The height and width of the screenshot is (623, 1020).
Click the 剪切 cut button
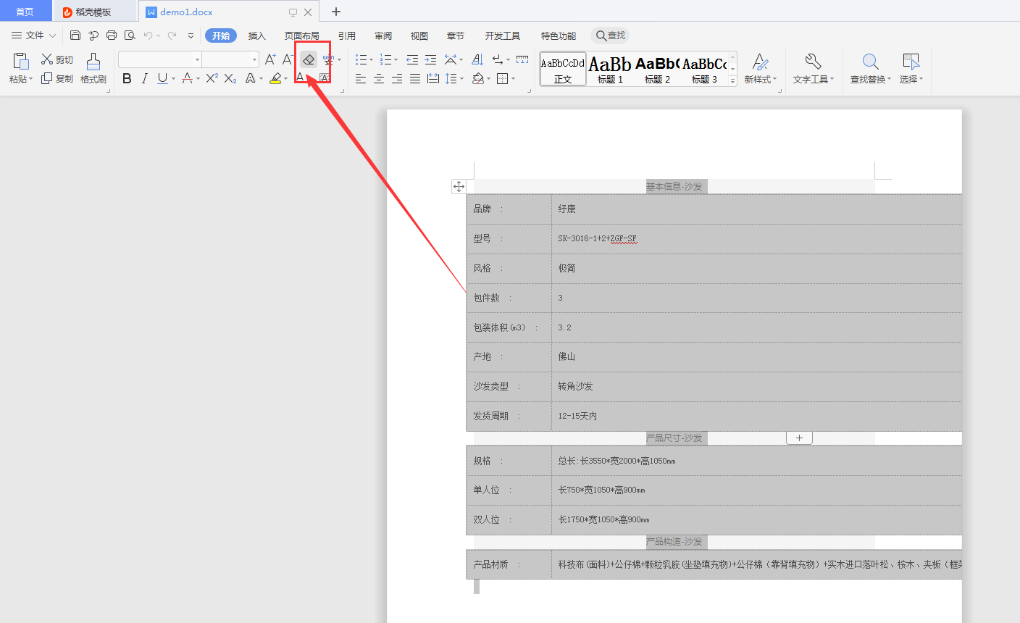(x=57, y=59)
